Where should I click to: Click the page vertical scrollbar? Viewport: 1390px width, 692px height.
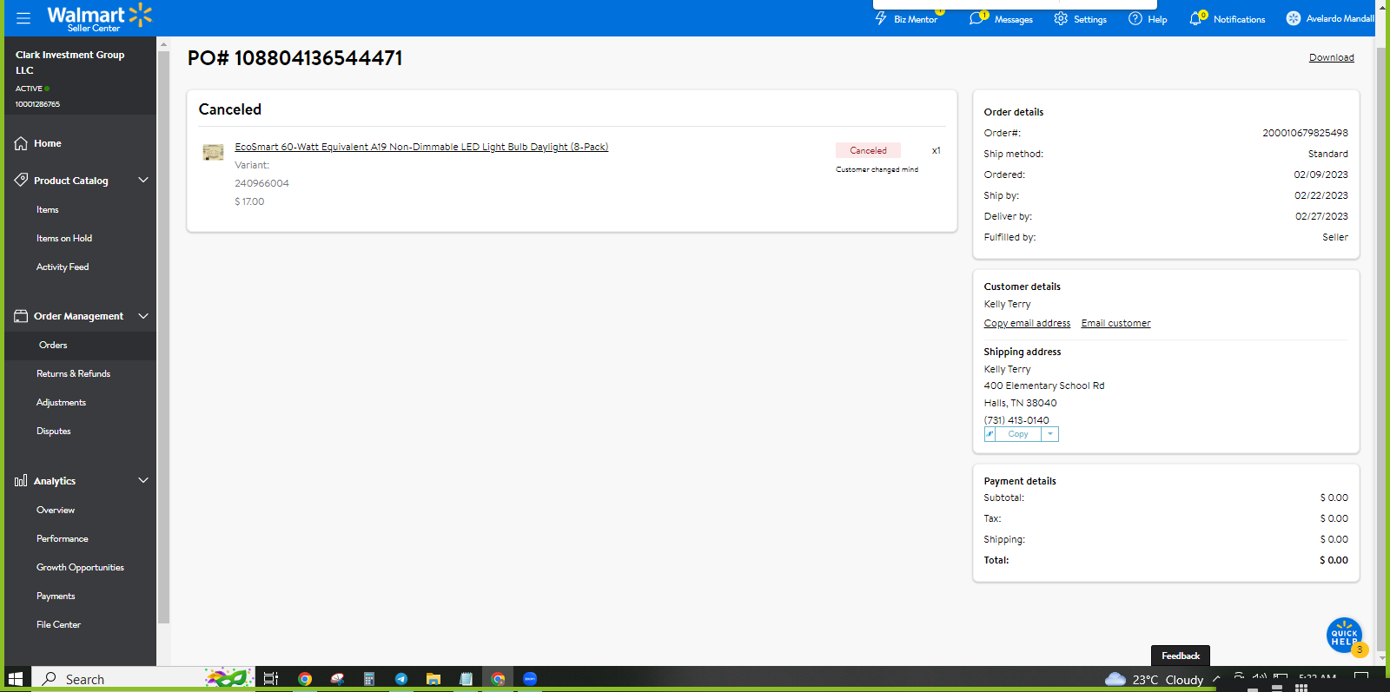pyautogui.click(x=1381, y=347)
